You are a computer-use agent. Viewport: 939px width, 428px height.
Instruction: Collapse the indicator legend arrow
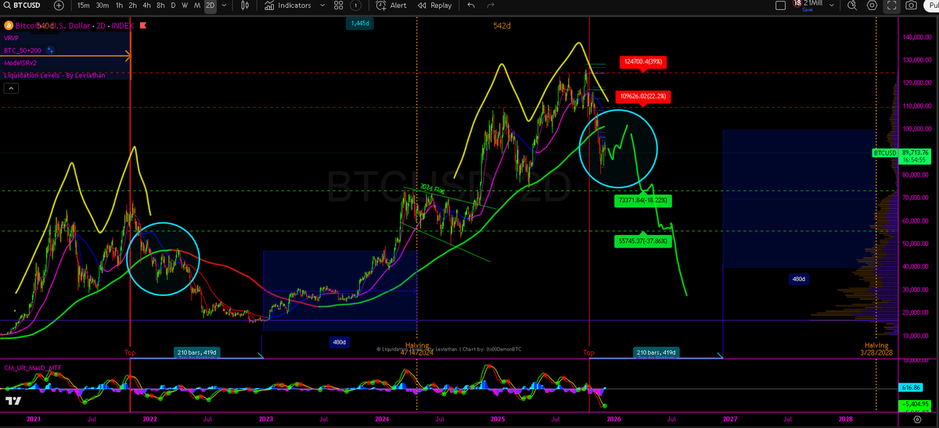click(x=10, y=88)
